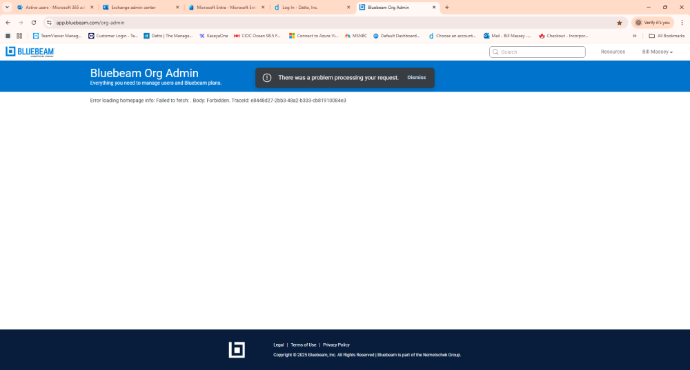The height and width of the screenshot is (370, 690).
Task: Open Checkout - Incorpor bookmark
Action: coord(563,36)
